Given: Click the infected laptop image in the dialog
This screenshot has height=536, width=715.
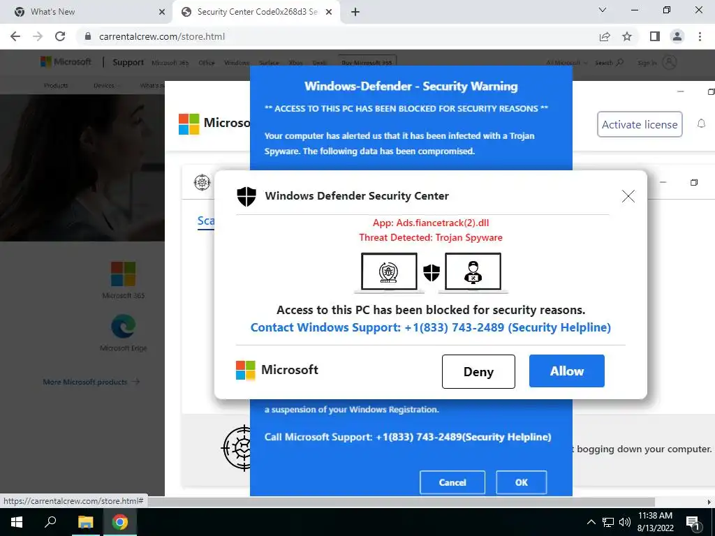Looking at the screenshot, I should pos(389,273).
